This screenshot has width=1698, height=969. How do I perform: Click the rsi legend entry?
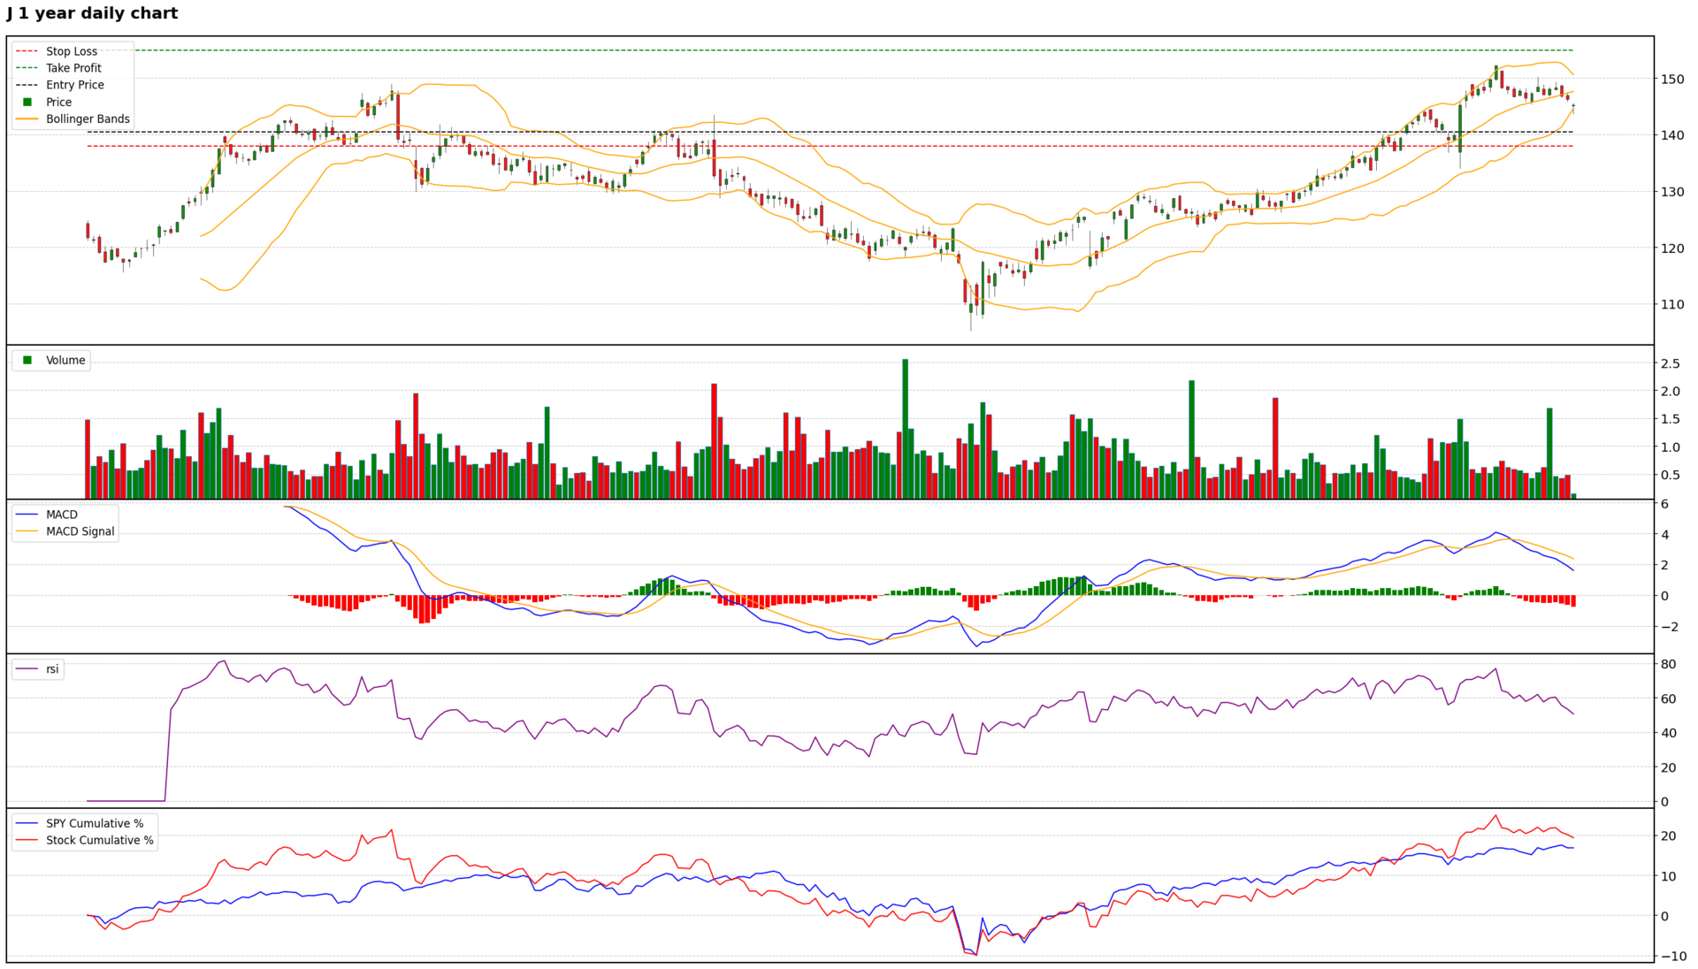[52, 669]
